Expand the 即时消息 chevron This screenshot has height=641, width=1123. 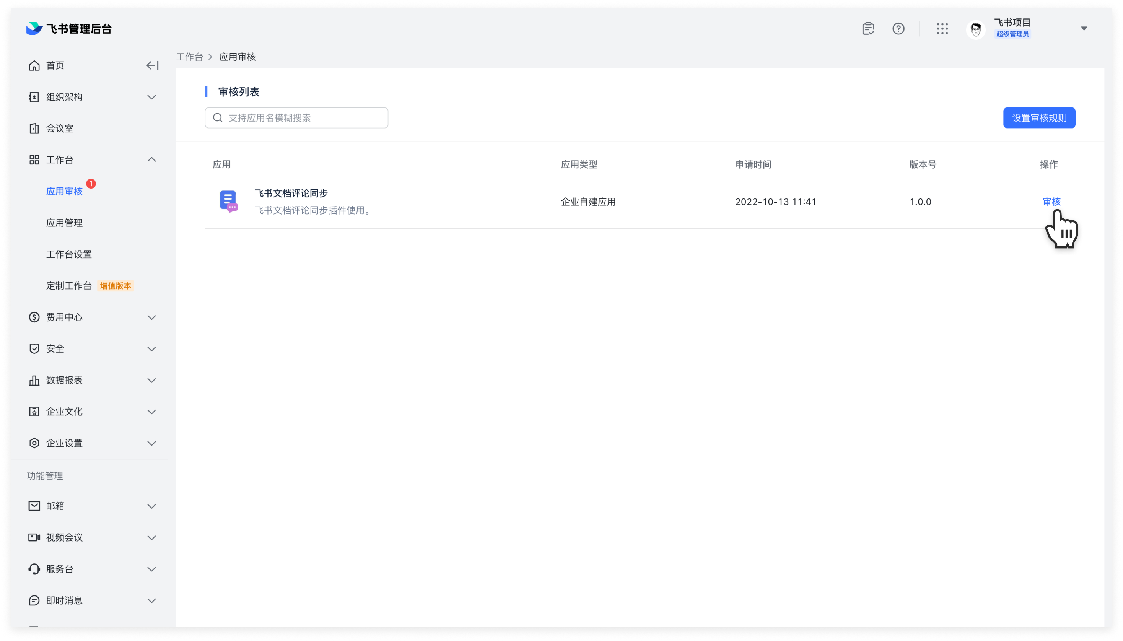[151, 600]
